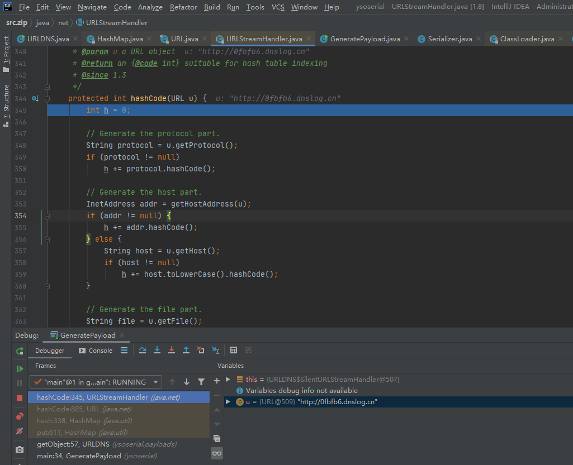The image size is (573, 465).
Task: Click the Step Into debugger icon
Action: click(x=157, y=350)
